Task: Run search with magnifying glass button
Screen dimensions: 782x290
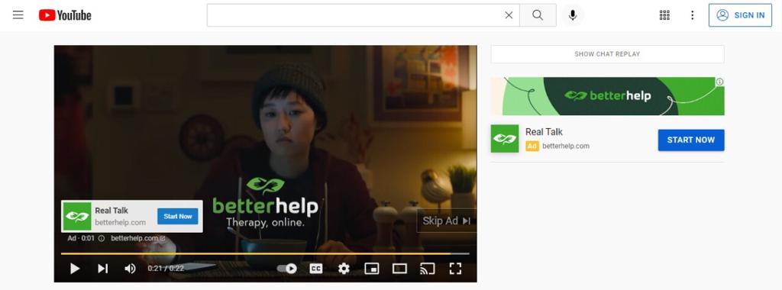Action: coord(538,15)
